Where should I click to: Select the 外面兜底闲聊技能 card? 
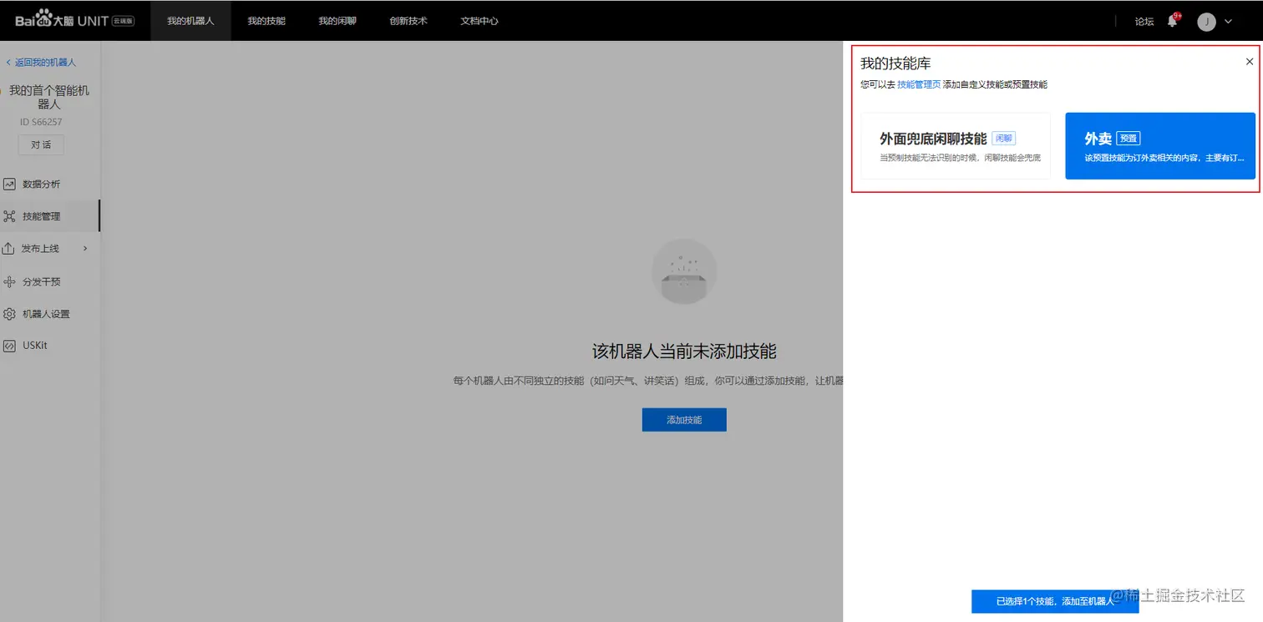[x=956, y=146]
